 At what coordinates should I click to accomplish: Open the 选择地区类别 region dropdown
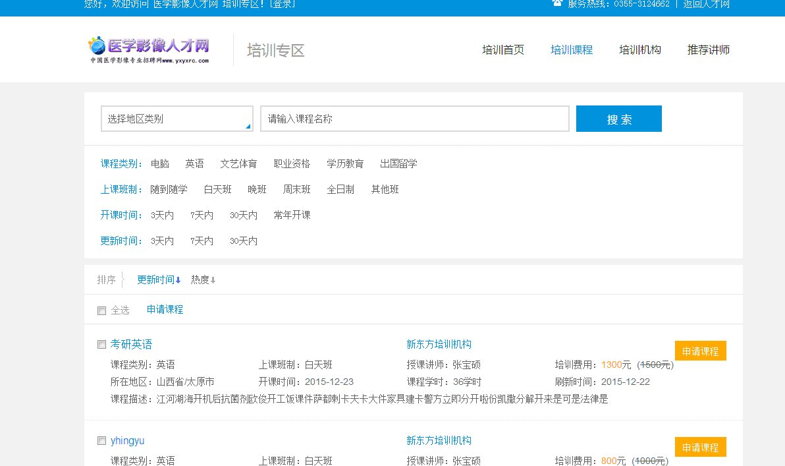(x=176, y=119)
